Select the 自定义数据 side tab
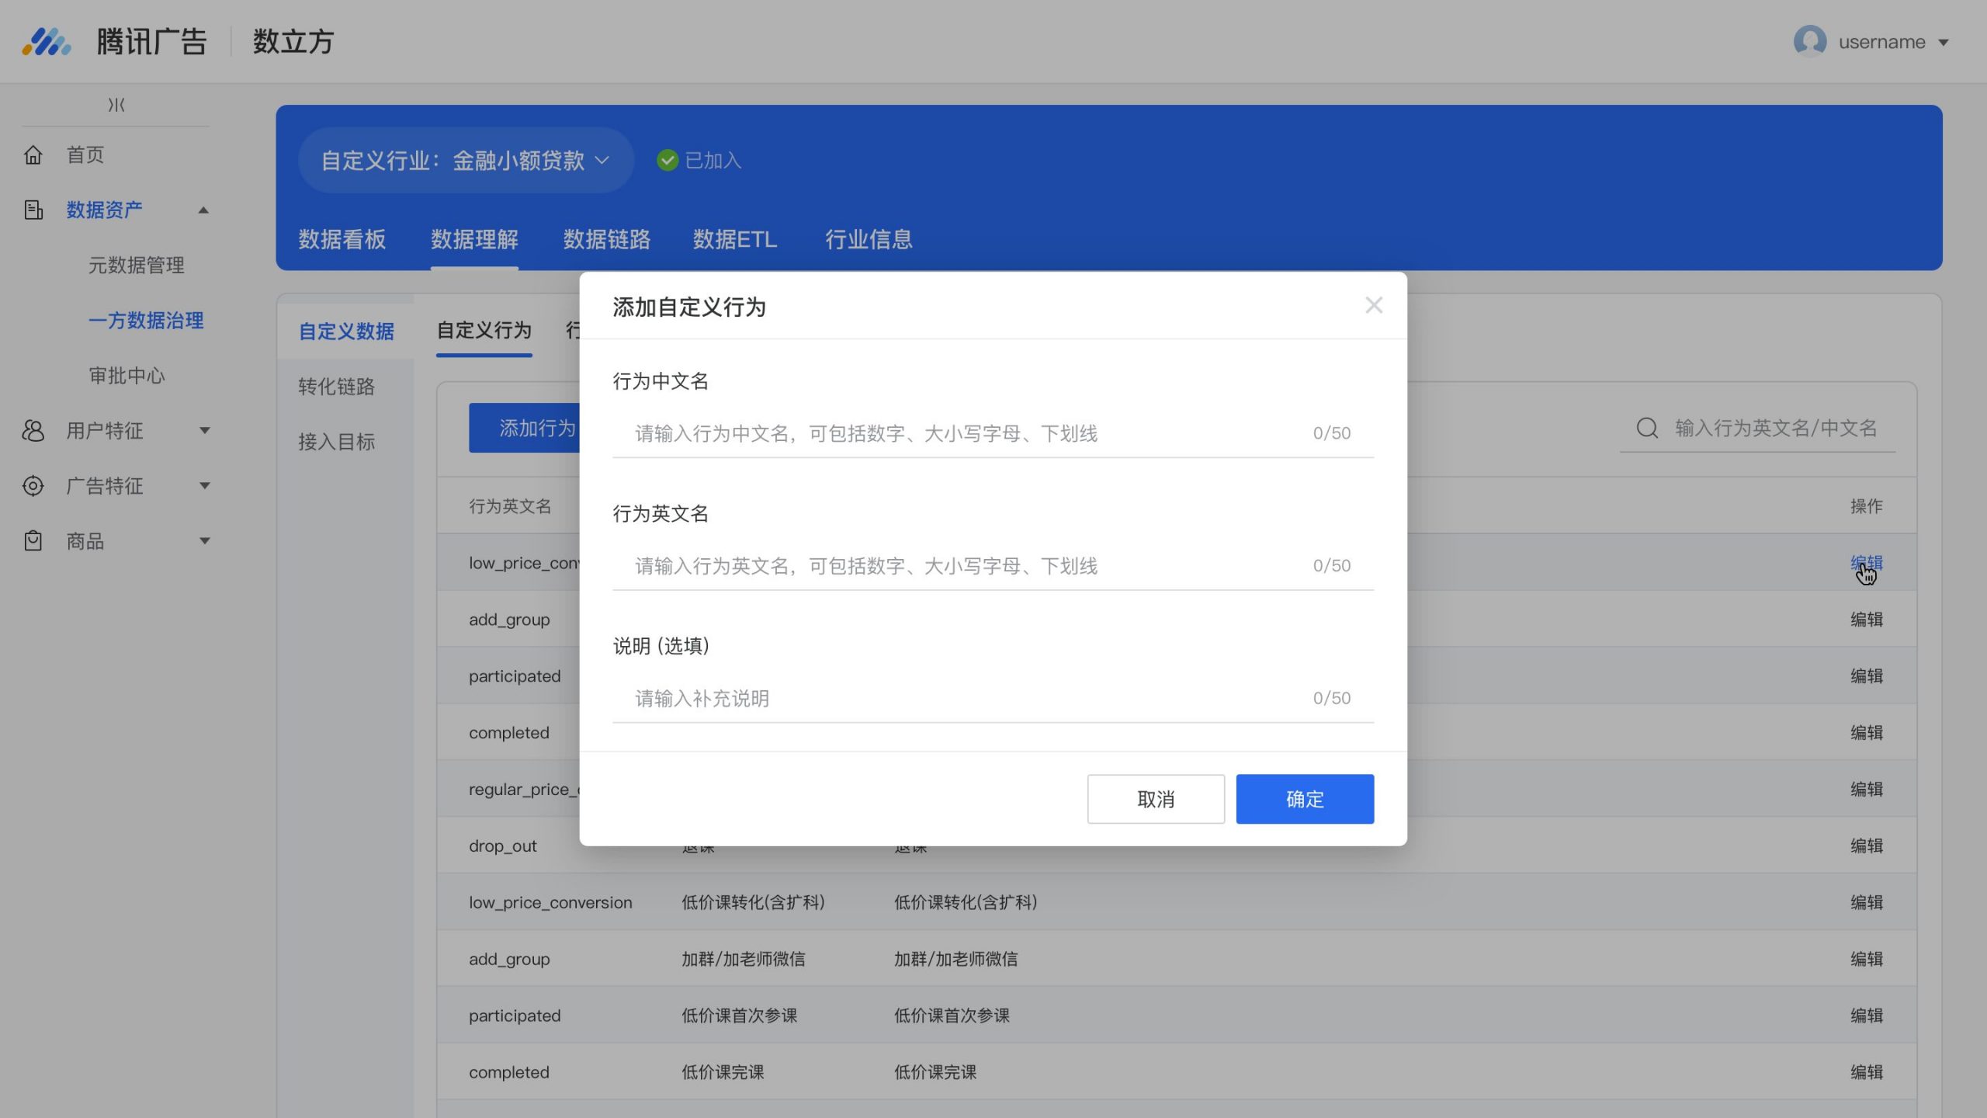The image size is (1987, 1118). click(x=346, y=332)
